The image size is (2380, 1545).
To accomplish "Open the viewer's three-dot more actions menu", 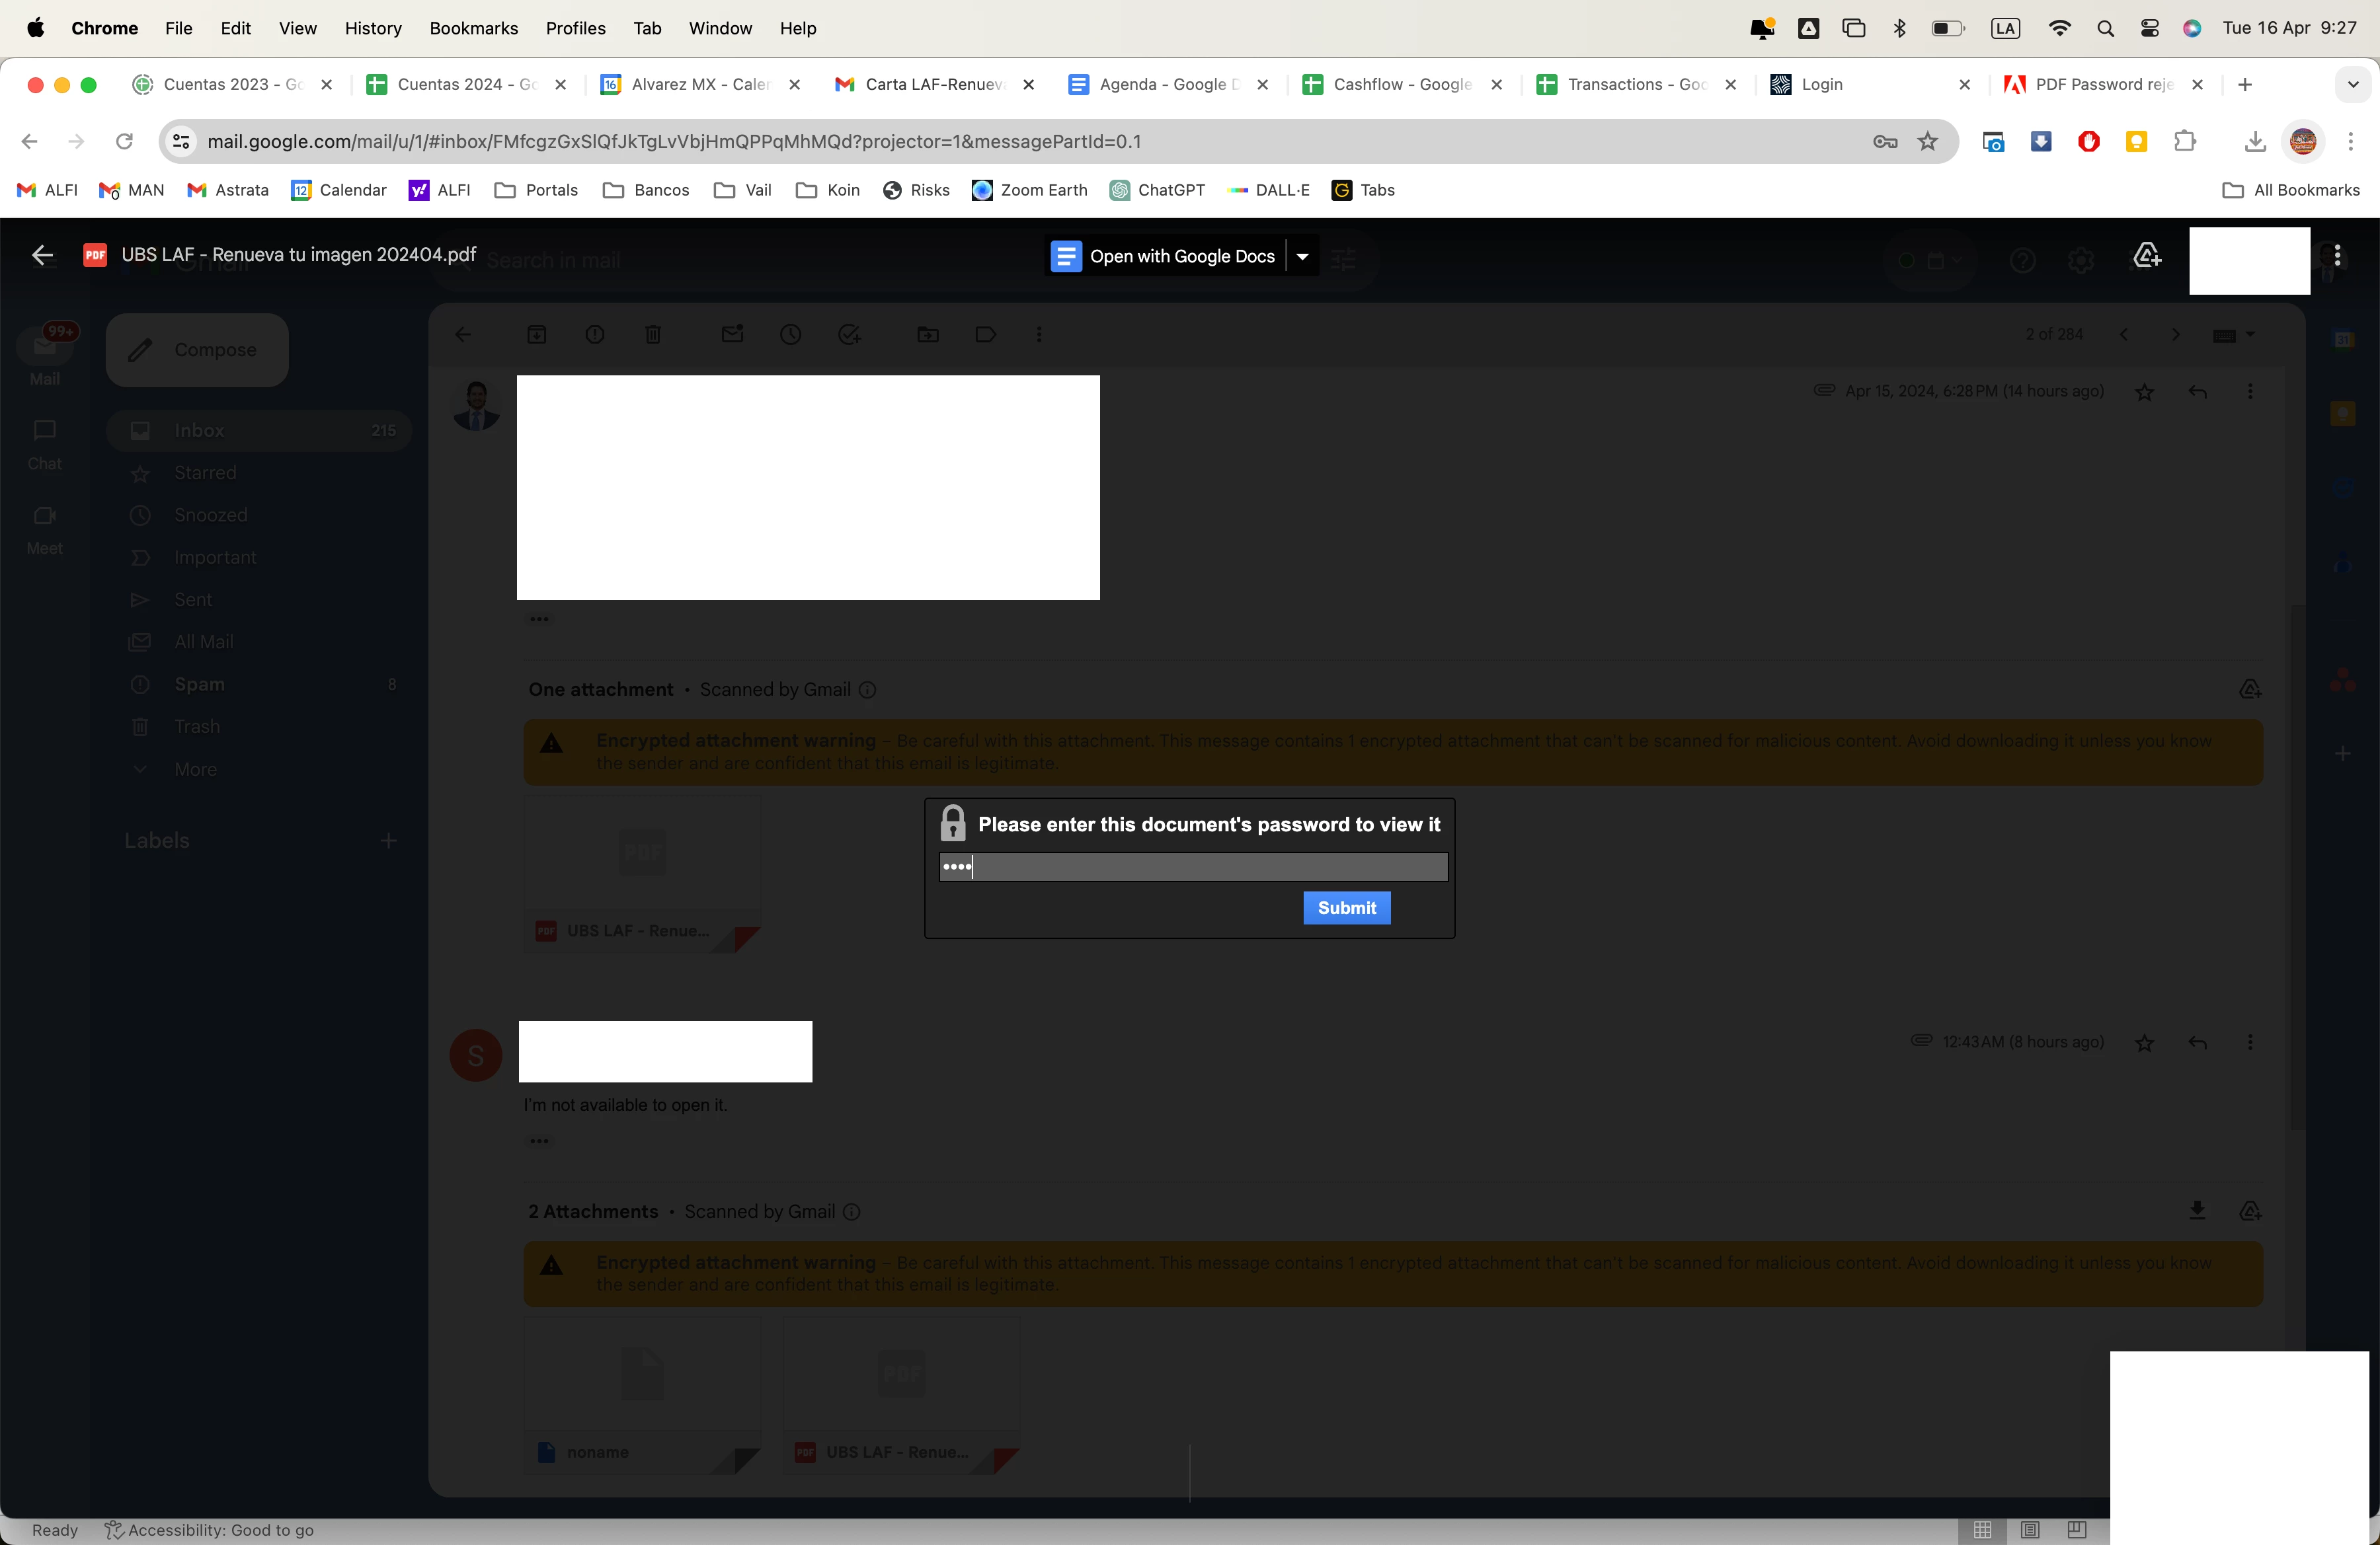I will [2337, 256].
